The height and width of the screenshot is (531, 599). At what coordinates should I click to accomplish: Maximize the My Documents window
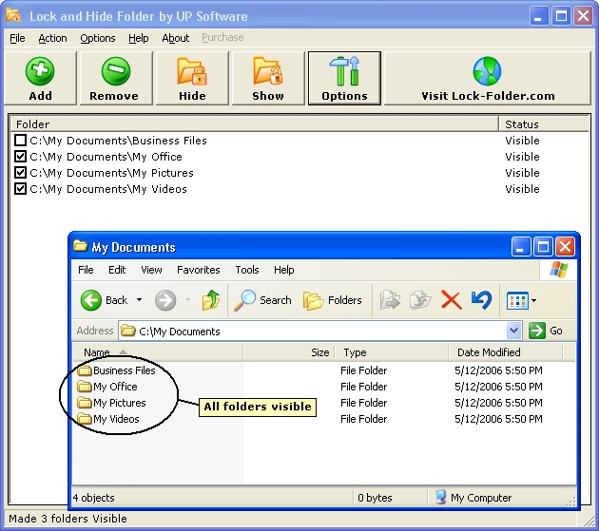point(543,247)
